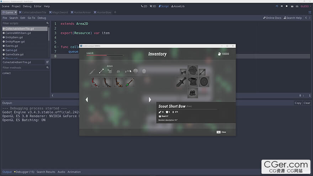Open Game.gd script
The height and width of the screenshot is (176, 313).
pyautogui.click(x=11, y=50)
